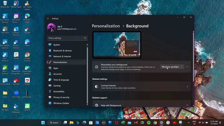Open Media Player desktop shortcut
The image size is (224, 126).
16,4
